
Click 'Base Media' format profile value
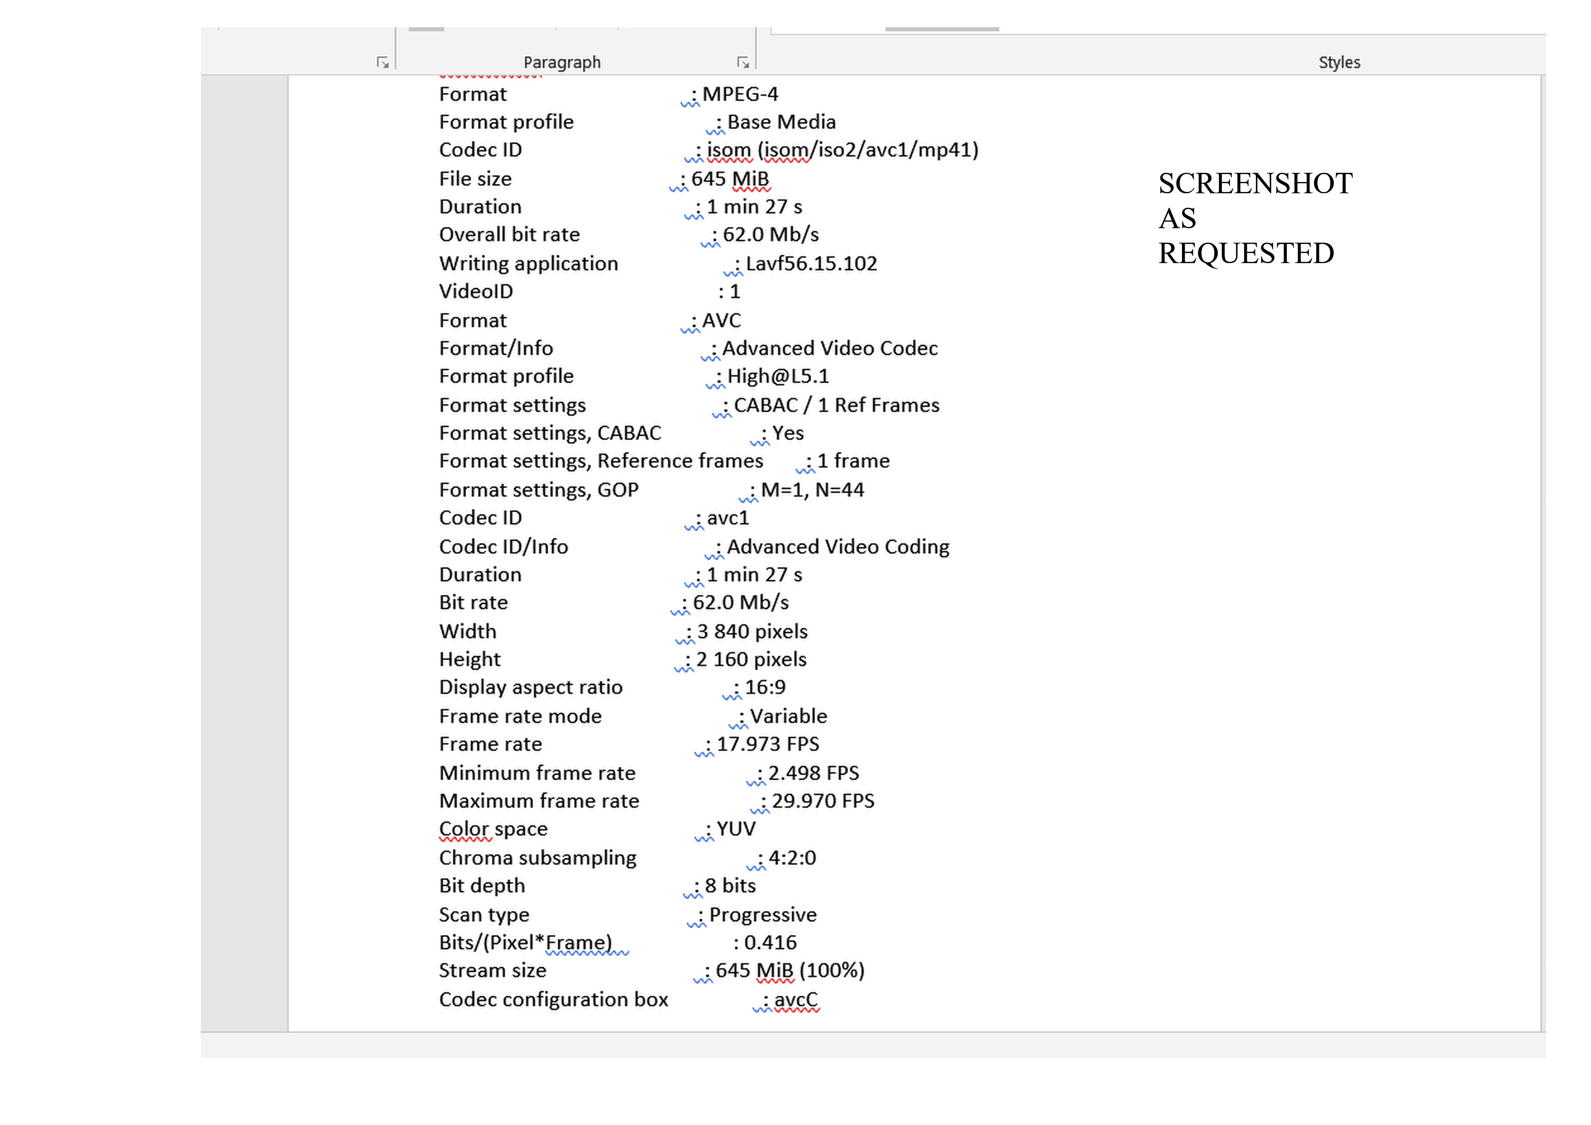(x=781, y=122)
